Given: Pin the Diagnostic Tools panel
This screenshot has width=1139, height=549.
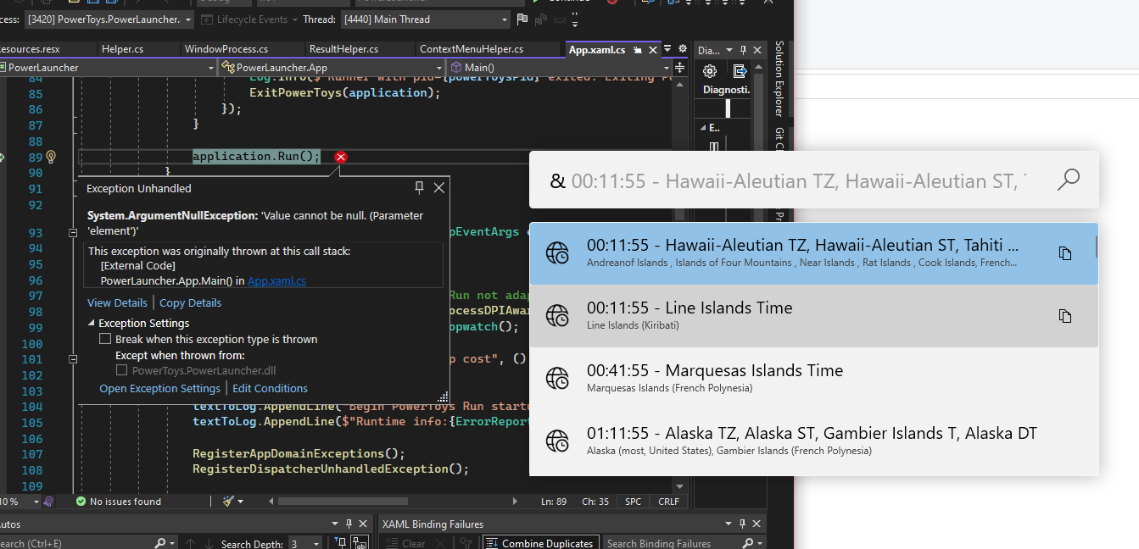Looking at the screenshot, I should [743, 51].
